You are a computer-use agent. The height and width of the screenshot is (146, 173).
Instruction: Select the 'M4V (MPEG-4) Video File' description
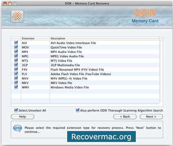[x=69, y=78]
